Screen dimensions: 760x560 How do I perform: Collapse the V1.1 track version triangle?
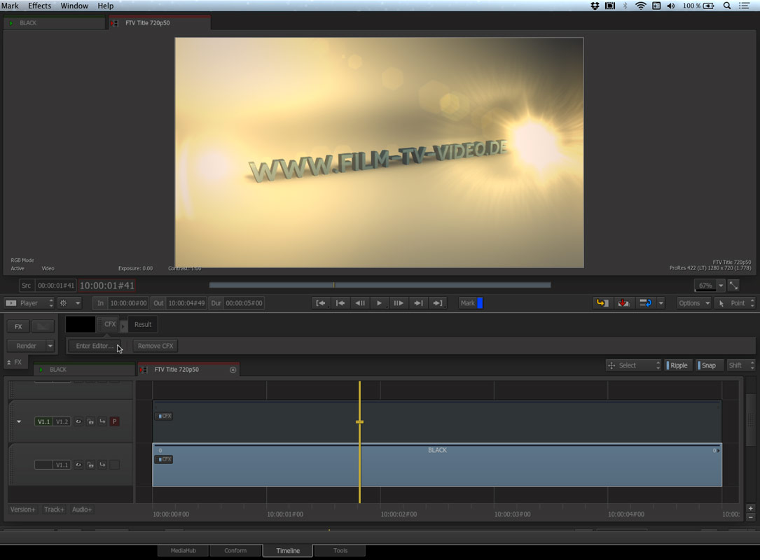tap(19, 422)
